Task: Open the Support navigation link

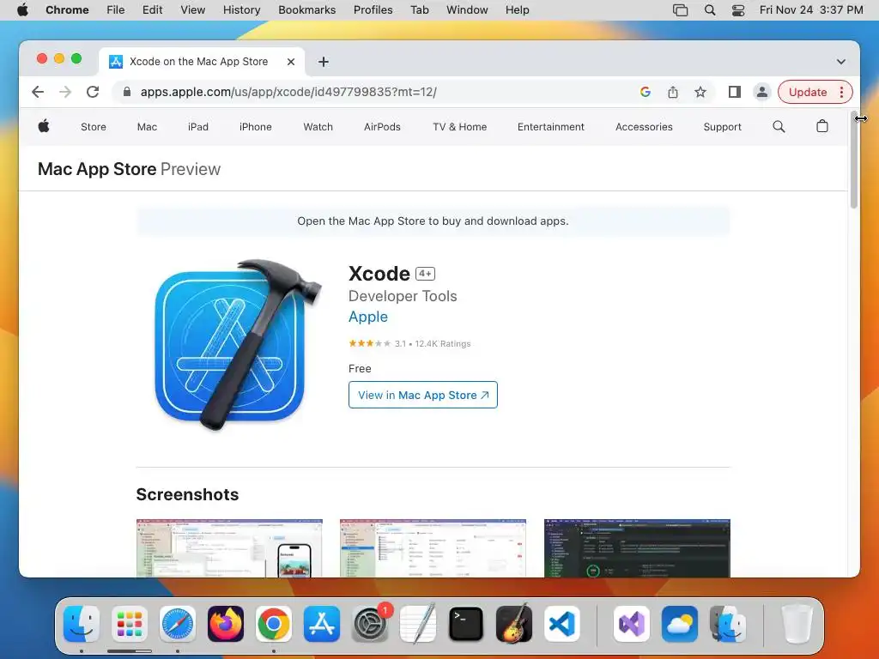Action: coord(722,127)
